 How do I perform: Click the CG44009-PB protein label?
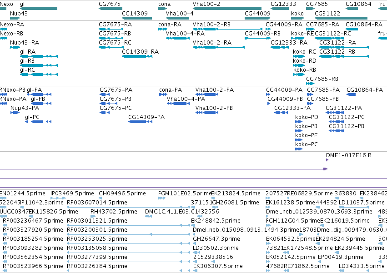pyautogui.click(x=285, y=99)
